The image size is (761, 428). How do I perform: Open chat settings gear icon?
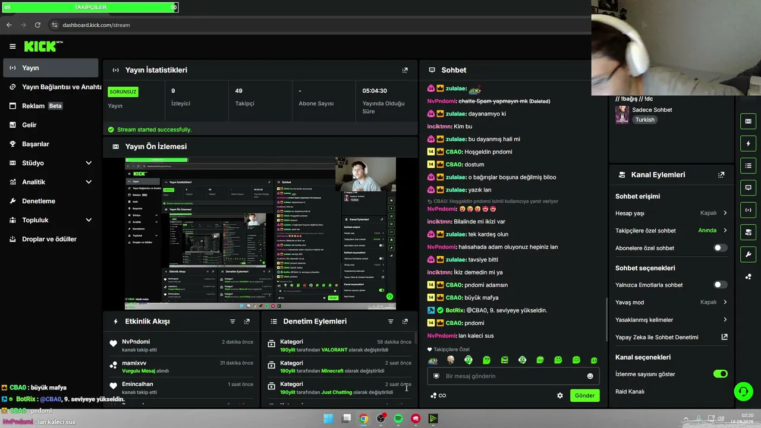[559, 395]
